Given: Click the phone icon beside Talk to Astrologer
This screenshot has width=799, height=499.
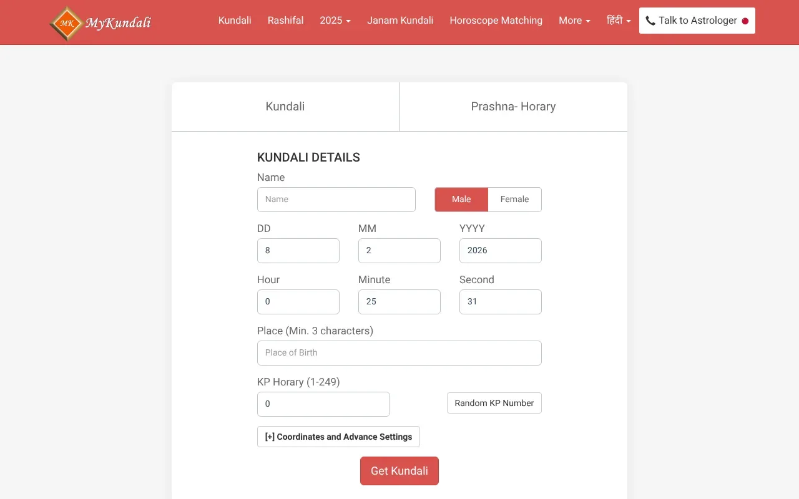Looking at the screenshot, I should [650, 20].
